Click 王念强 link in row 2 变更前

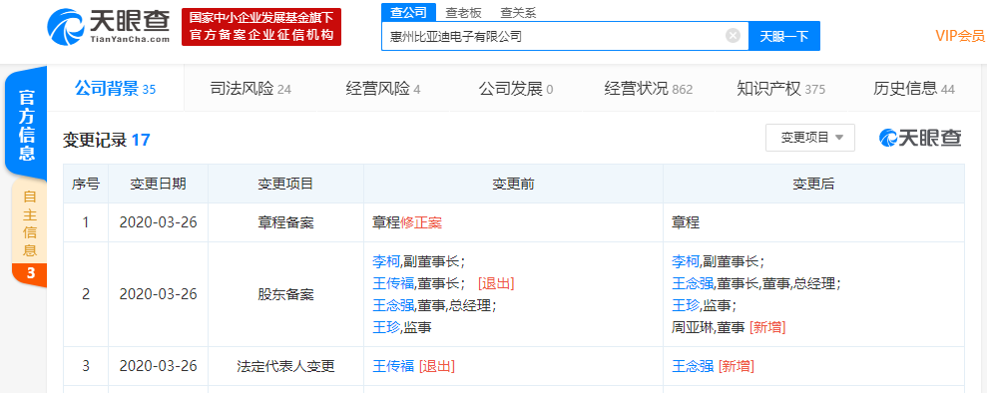click(393, 305)
